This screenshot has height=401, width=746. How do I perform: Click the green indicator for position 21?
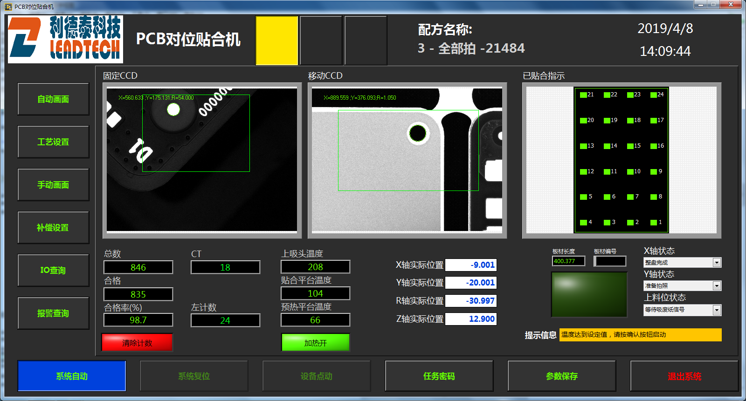point(583,95)
